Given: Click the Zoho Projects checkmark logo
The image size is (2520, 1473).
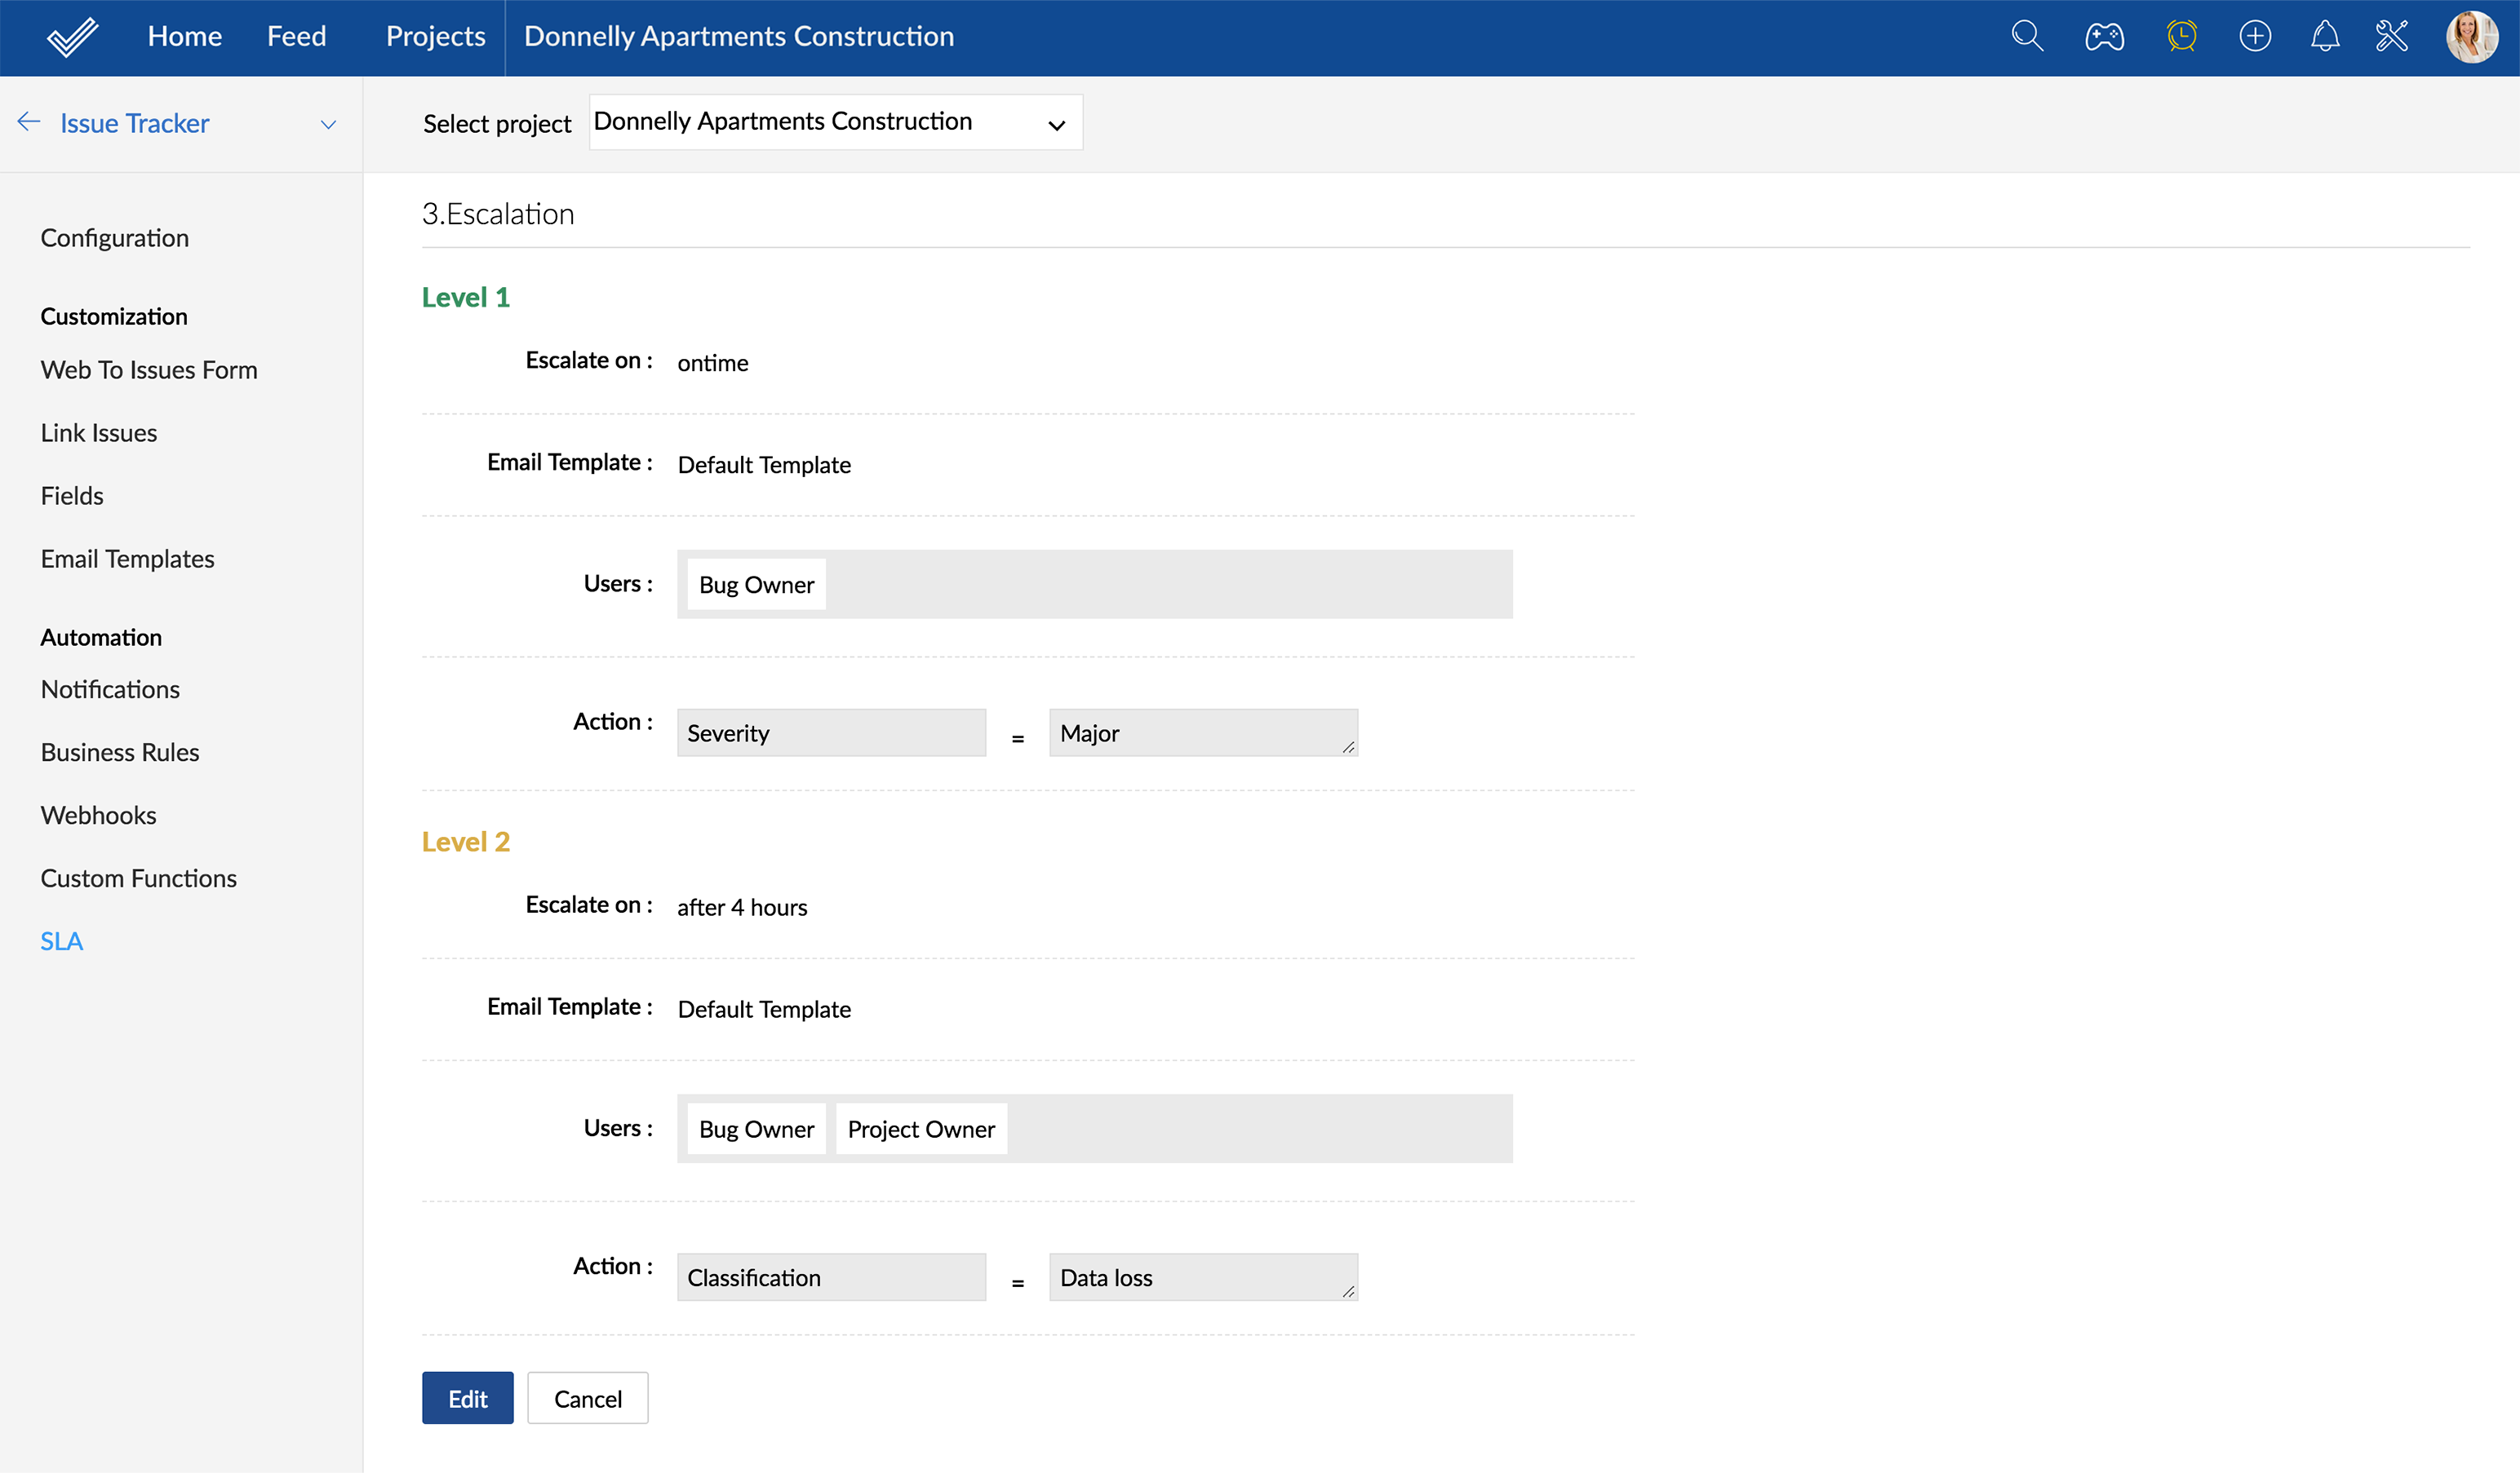Looking at the screenshot, I should pos(72,37).
